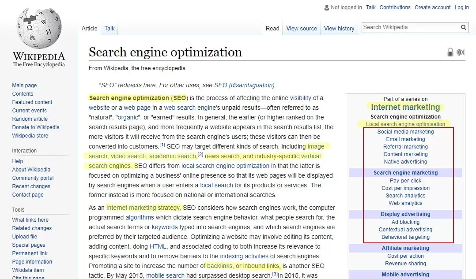Image resolution: width=476 pixels, height=279 pixels.
Task: Switch to the Article tab
Action: 90,29
